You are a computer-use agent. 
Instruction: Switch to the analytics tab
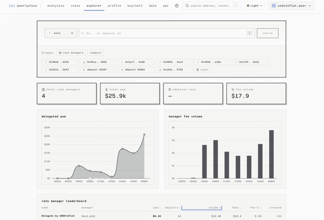[x=56, y=6]
